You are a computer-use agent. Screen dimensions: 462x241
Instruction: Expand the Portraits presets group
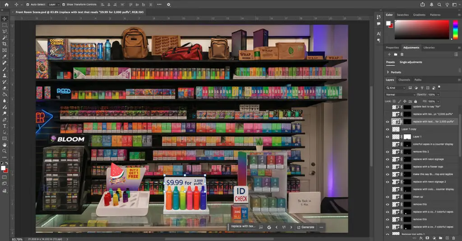(388, 72)
